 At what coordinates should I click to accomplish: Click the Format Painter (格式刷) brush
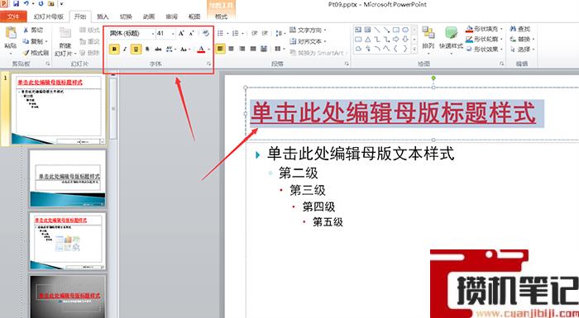[36, 53]
